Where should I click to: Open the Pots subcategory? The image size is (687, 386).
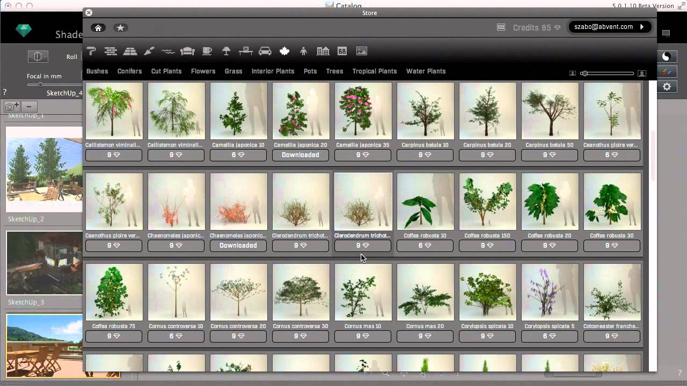point(310,71)
